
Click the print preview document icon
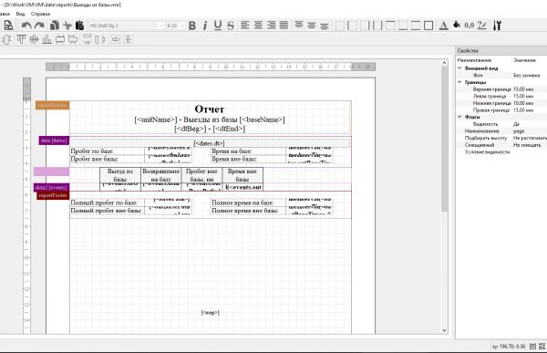tap(8, 26)
